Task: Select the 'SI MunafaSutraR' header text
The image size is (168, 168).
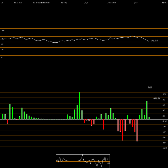Action: pyautogui.click(x=41, y=3)
